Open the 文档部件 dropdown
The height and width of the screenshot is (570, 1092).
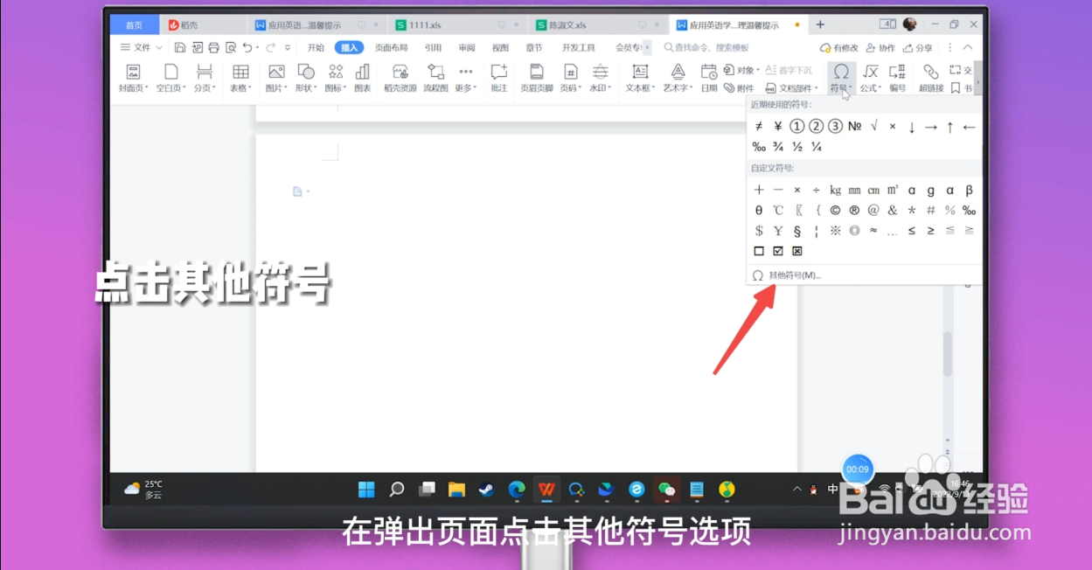[x=796, y=87]
